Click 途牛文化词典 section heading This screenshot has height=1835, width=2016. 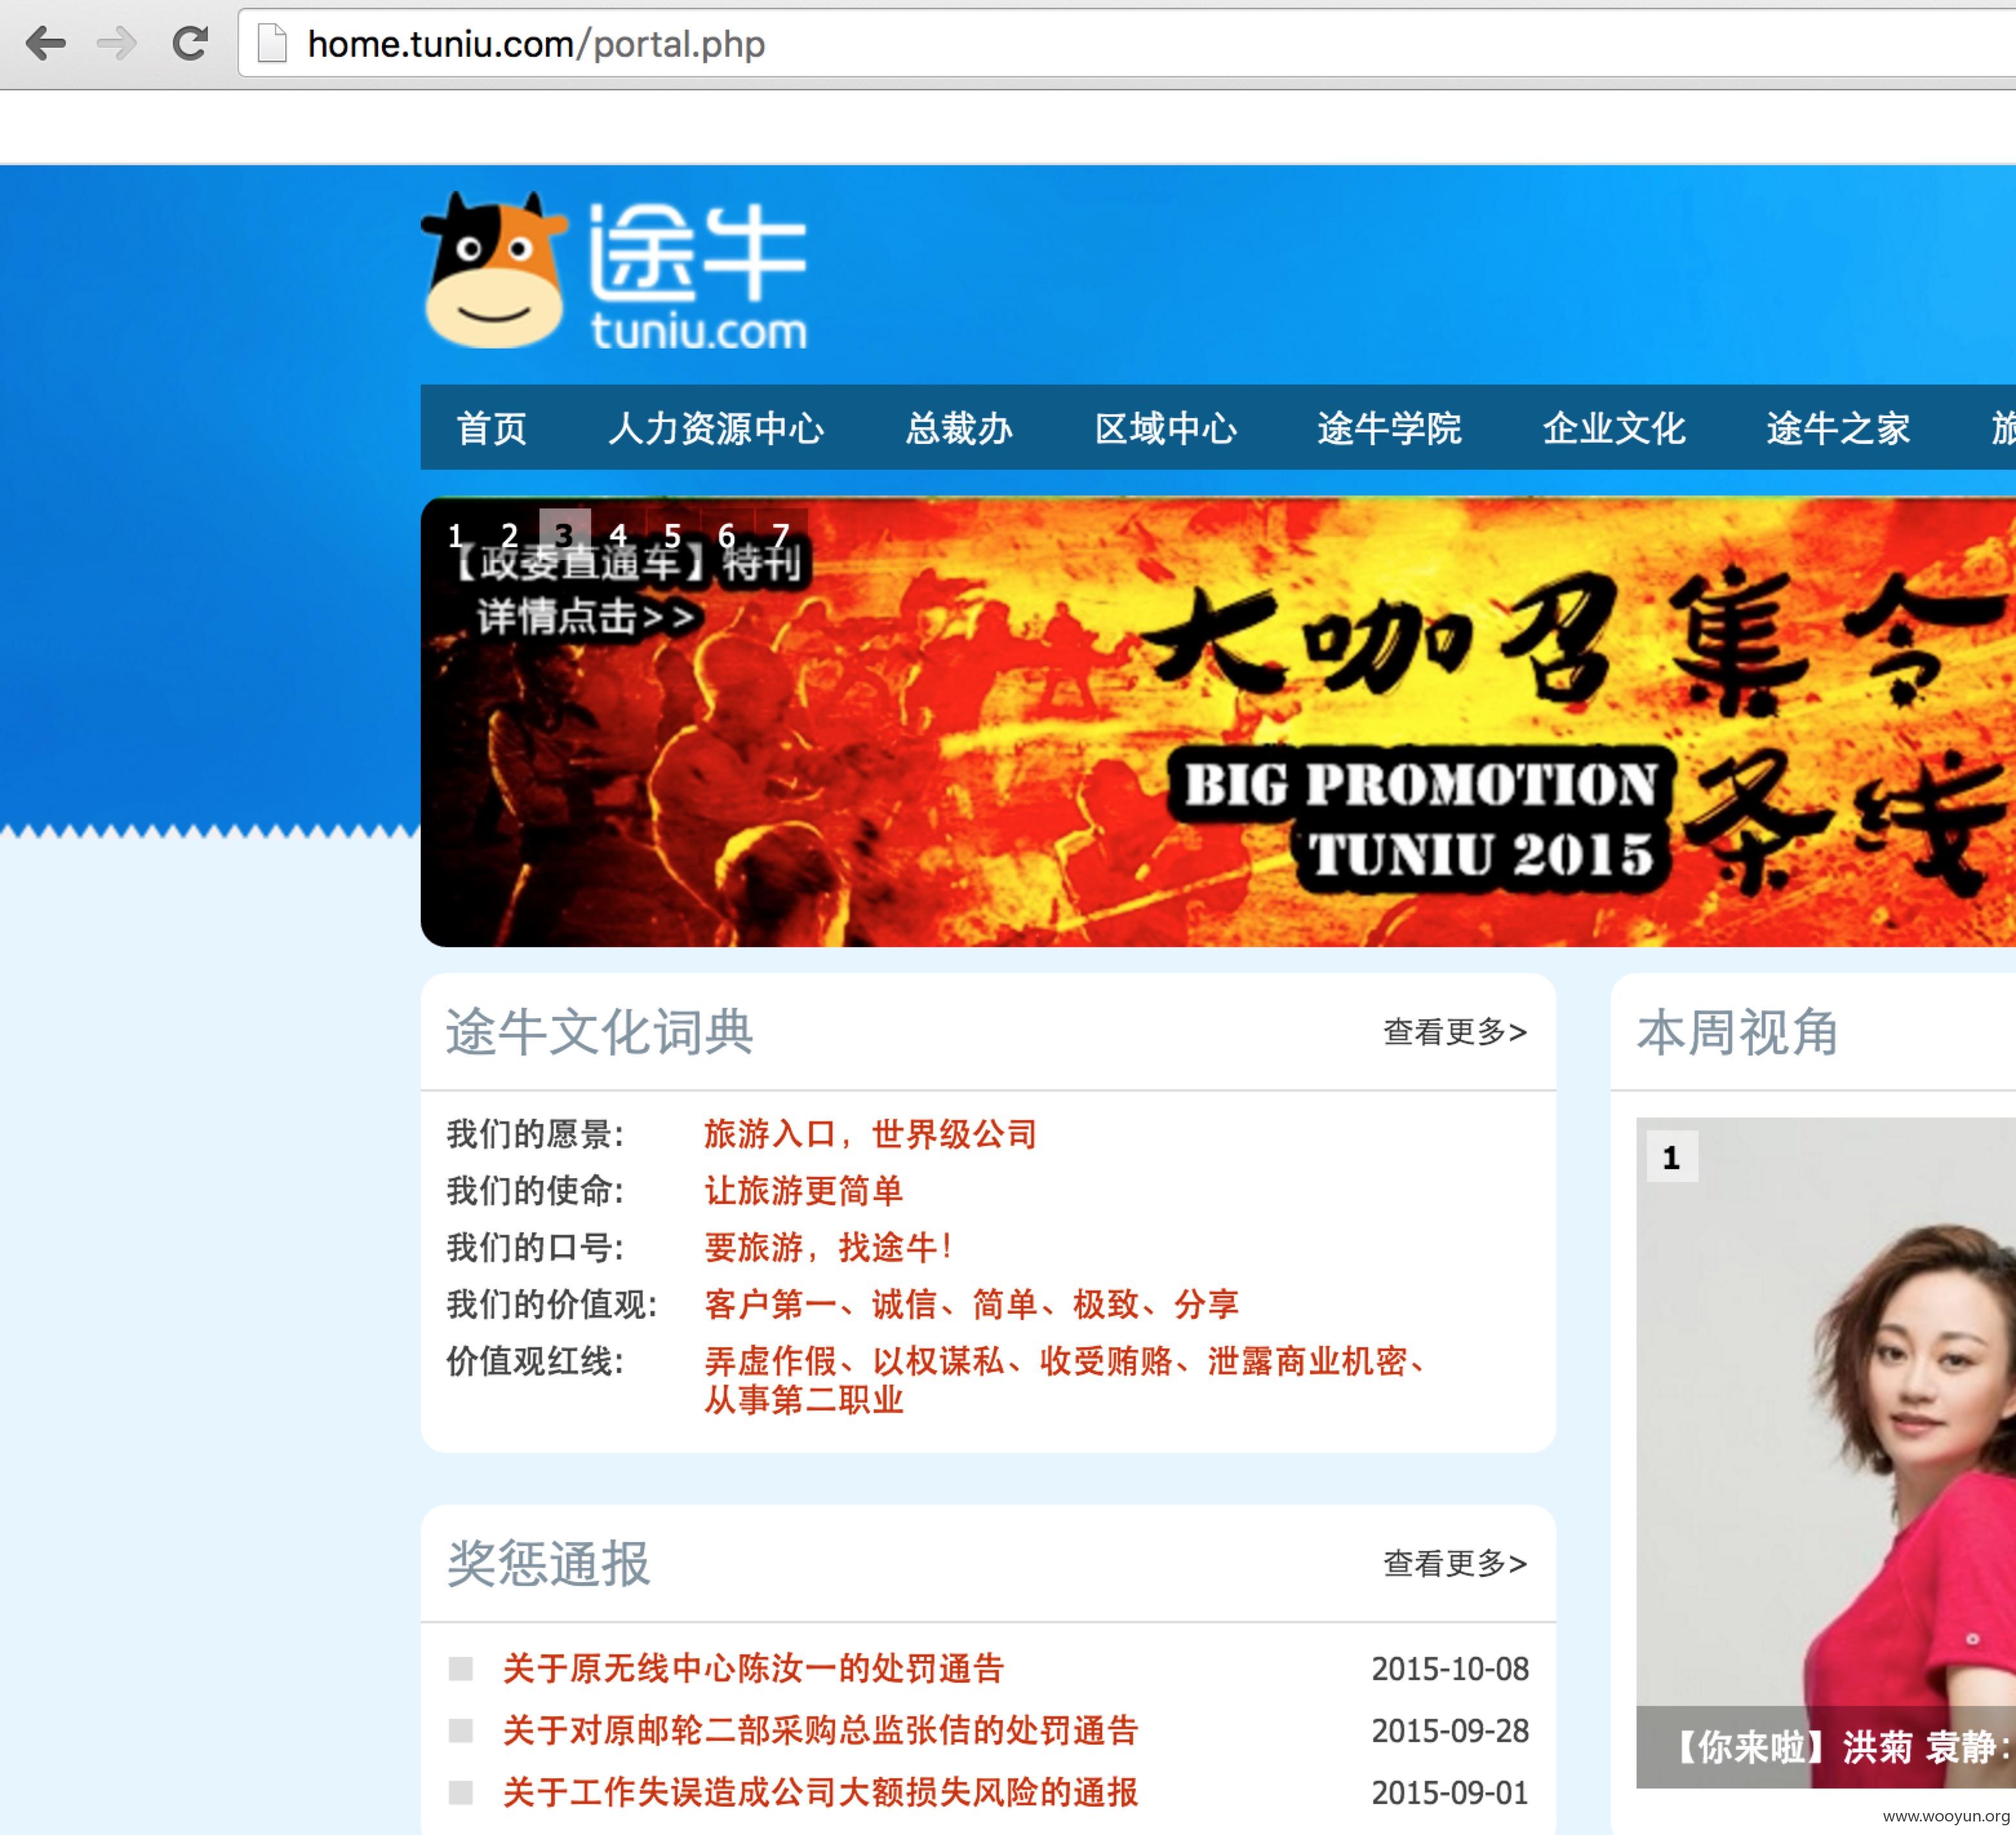[599, 1031]
